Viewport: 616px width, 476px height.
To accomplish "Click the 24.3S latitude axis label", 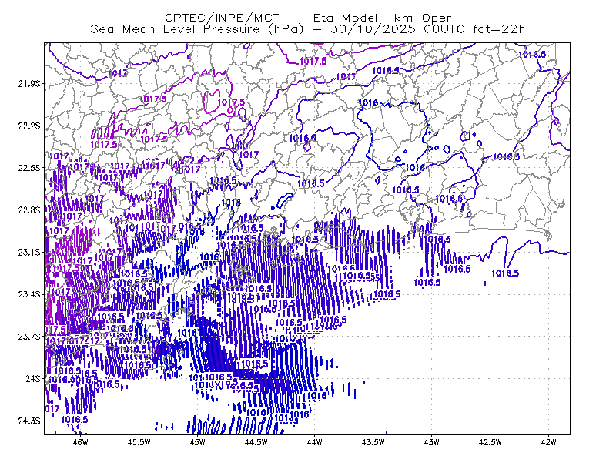I will (29, 421).
